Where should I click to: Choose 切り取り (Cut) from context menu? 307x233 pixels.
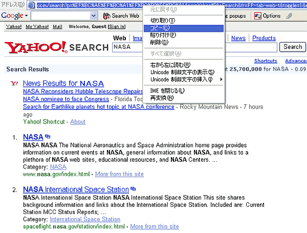(184, 20)
